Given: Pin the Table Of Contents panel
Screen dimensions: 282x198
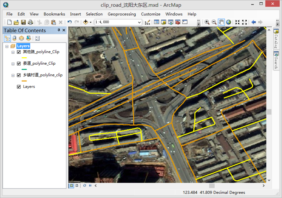Looking at the screenshot, I should pyautogui.click(x=59, y=30).
